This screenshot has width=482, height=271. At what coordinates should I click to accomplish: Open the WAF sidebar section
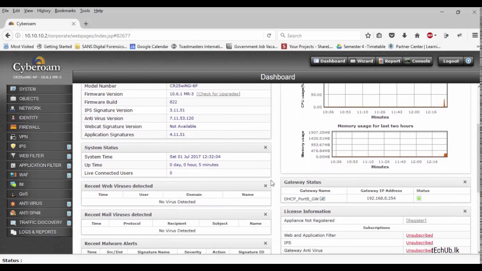(39, 175)
